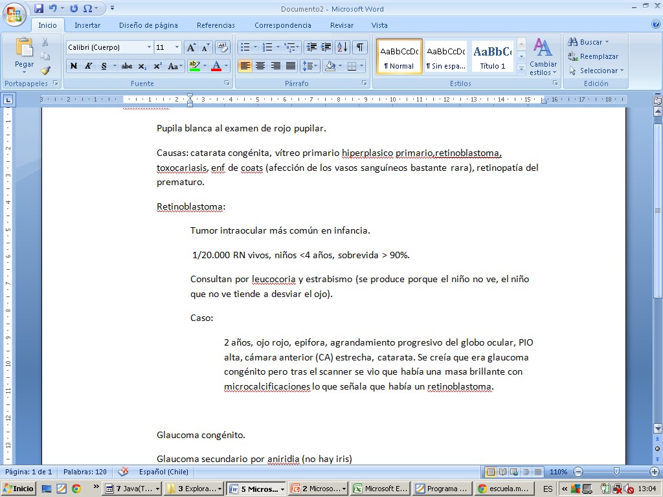663x497 pixels.
Task: Click the Inicio start button on taskbar
Action: tap(19, 489)
